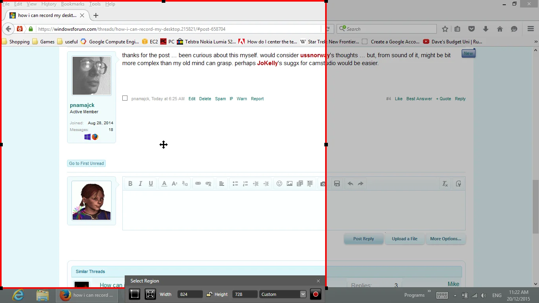Image resolution: width=539 pixels, height=303 pixels.
Task: Insert an image via editor toolbar
Action: (x=290, y=183)
